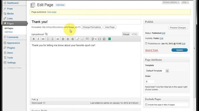Follow the View page link in notice
The image size is (199, 111).
coord(52,12)
